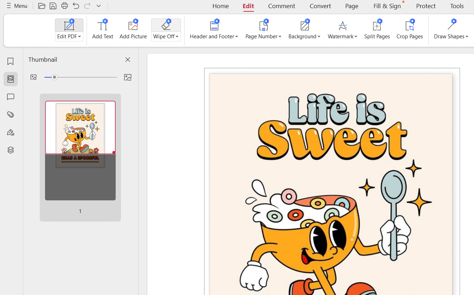Open the Draw Shapes dropdown
The image size is (474, 295).
tap(451, 36)
